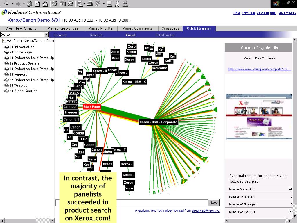Click the Freeser node in graph
This screenshot has height=223, width=297.
(71, 112)
